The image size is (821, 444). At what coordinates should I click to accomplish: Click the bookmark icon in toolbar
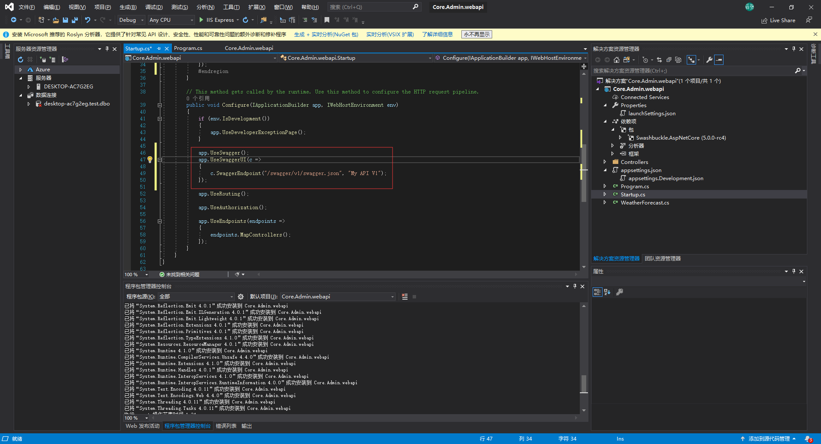click(327, 20)
